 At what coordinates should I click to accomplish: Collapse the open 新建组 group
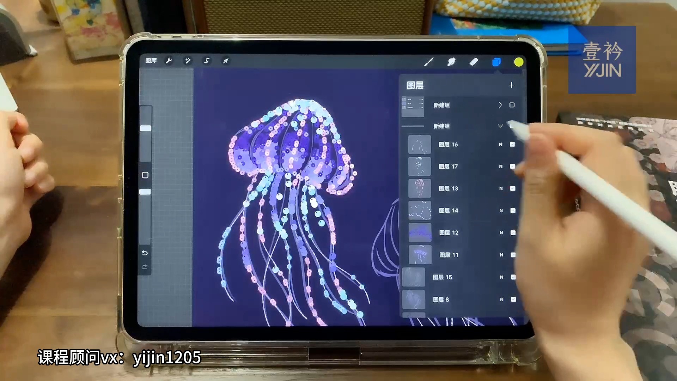coord(500,126)
